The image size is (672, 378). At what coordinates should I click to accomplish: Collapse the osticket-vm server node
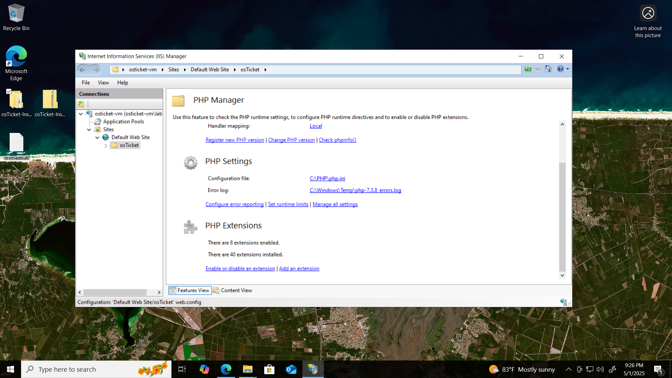[x=81, y=114]
